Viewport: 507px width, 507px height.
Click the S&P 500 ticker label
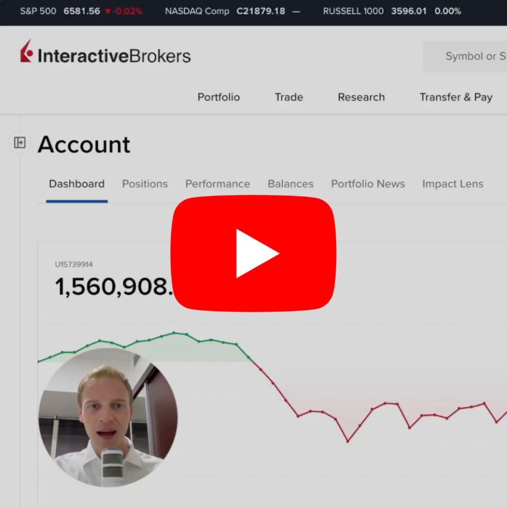tap(38, 11)
